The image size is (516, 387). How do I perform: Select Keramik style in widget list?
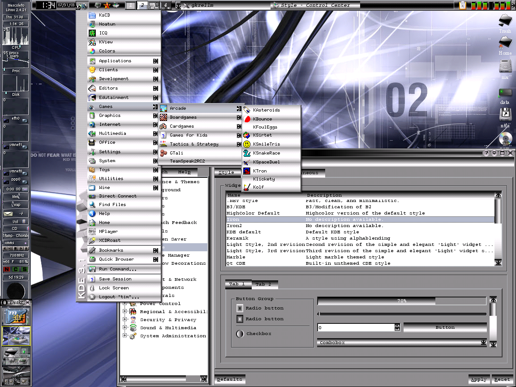(x=360, y=238)
